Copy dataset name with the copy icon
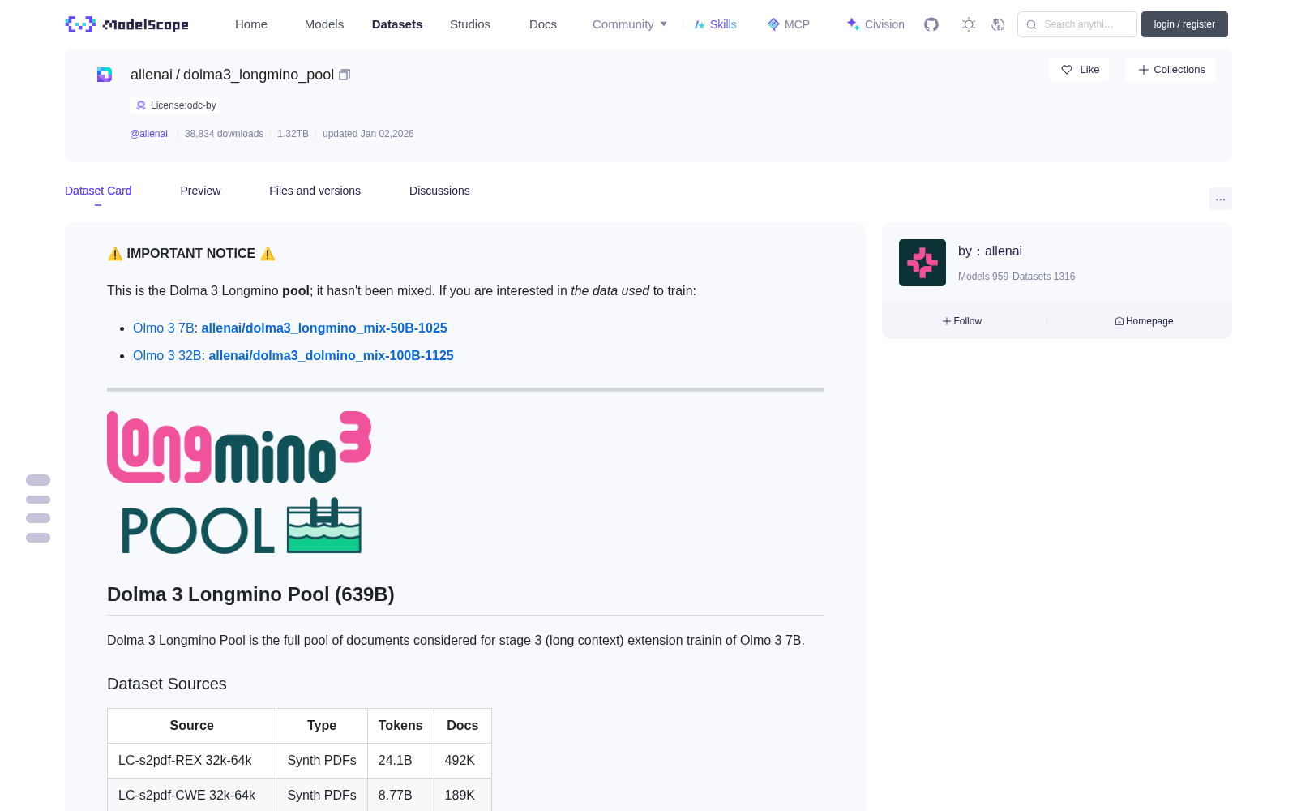Viewport: 1297px width, 811px height. click(x=345, y=75)
